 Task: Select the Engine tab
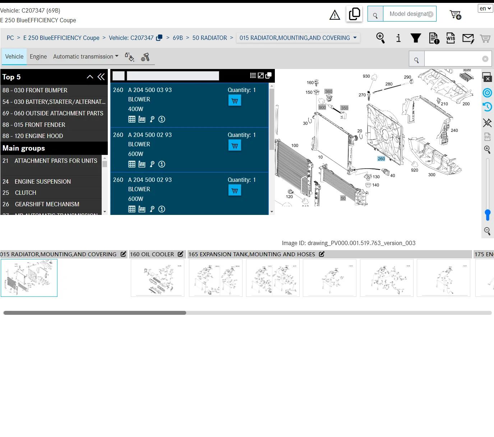(x=38, y=56)
